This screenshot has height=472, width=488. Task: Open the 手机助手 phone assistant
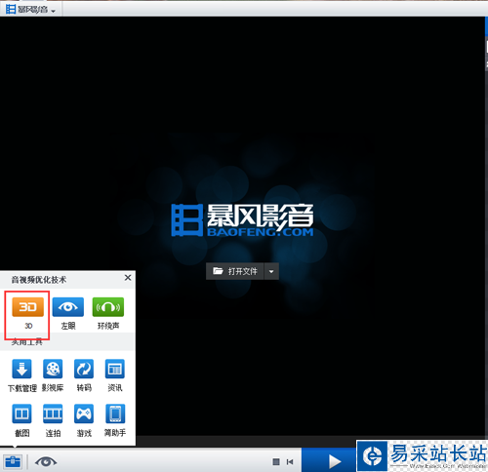tap(115, 413)
